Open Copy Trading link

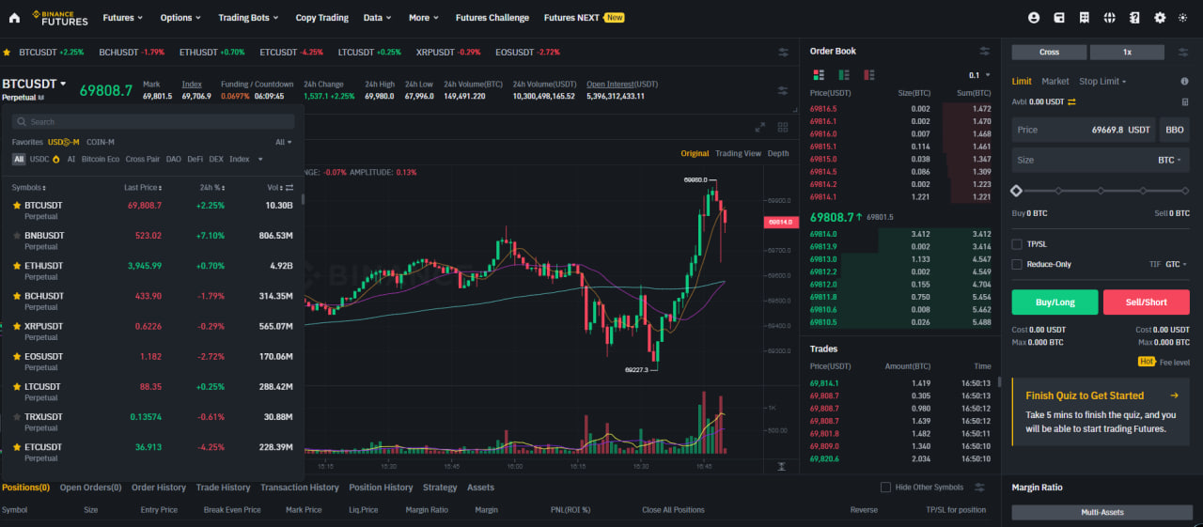click(x=321, y=18)
